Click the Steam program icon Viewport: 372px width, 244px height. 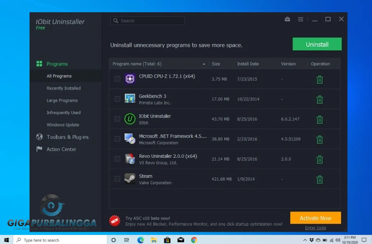[x=130, y=178]
